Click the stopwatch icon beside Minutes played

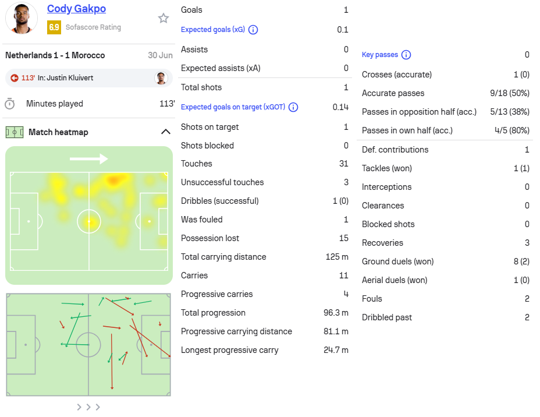point(10,104)
